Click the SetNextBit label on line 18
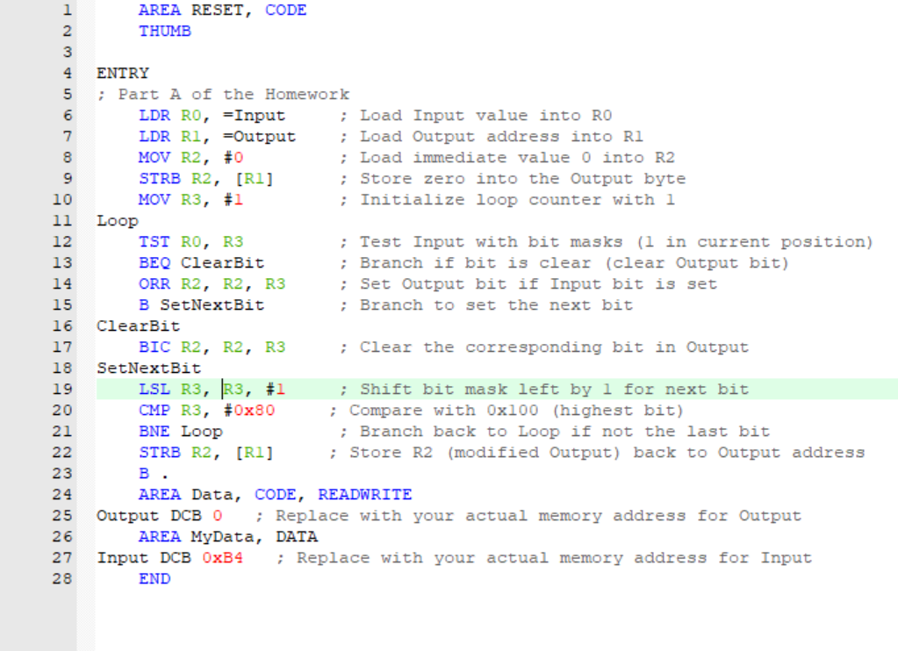898x651 pixels. [147, 368]
